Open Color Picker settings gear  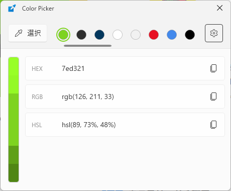[214, 33]
